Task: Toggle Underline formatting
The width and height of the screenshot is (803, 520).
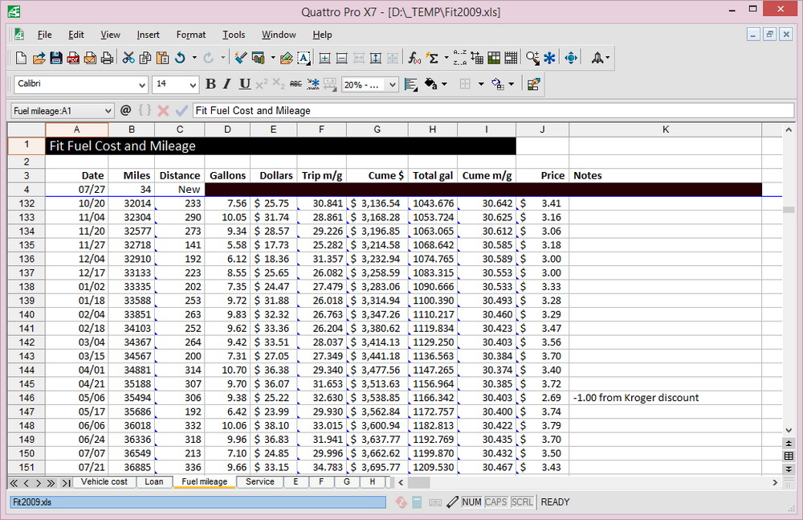Action: pyautogui.click(x=244, y=84)
